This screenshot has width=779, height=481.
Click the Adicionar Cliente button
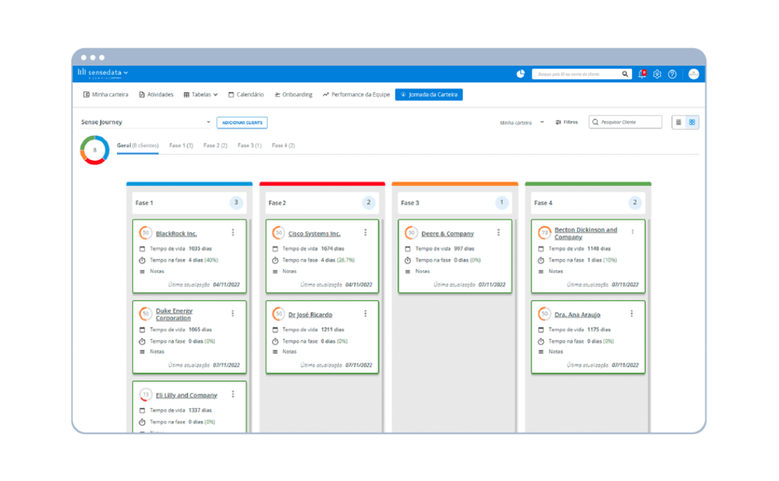242,123
